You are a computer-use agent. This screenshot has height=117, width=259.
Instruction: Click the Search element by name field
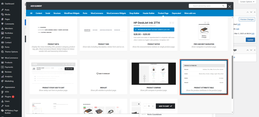tap(205, 6)
